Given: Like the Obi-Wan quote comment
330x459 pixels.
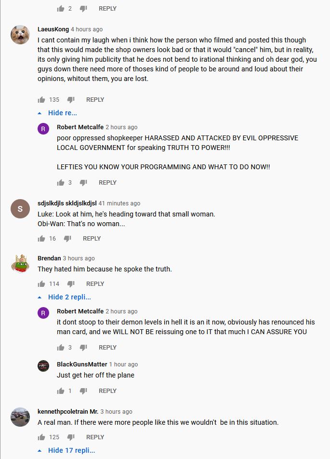Looking at the screenshot, I should [x=41, y=239].
